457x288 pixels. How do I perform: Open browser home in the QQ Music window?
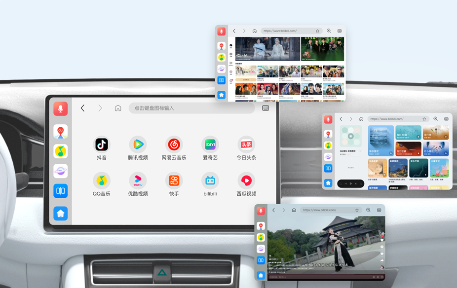[361, 119]
